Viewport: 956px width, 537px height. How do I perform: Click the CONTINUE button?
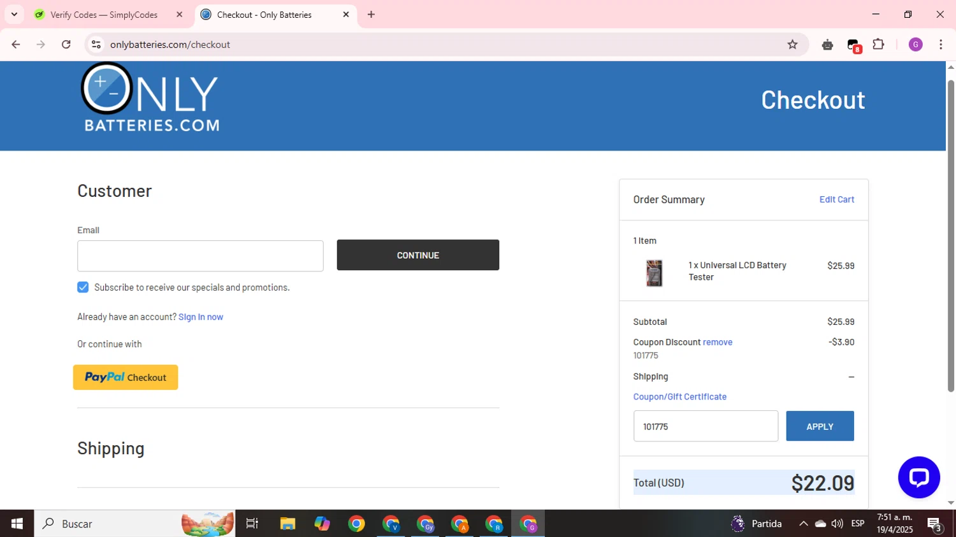tap(418, 255)
